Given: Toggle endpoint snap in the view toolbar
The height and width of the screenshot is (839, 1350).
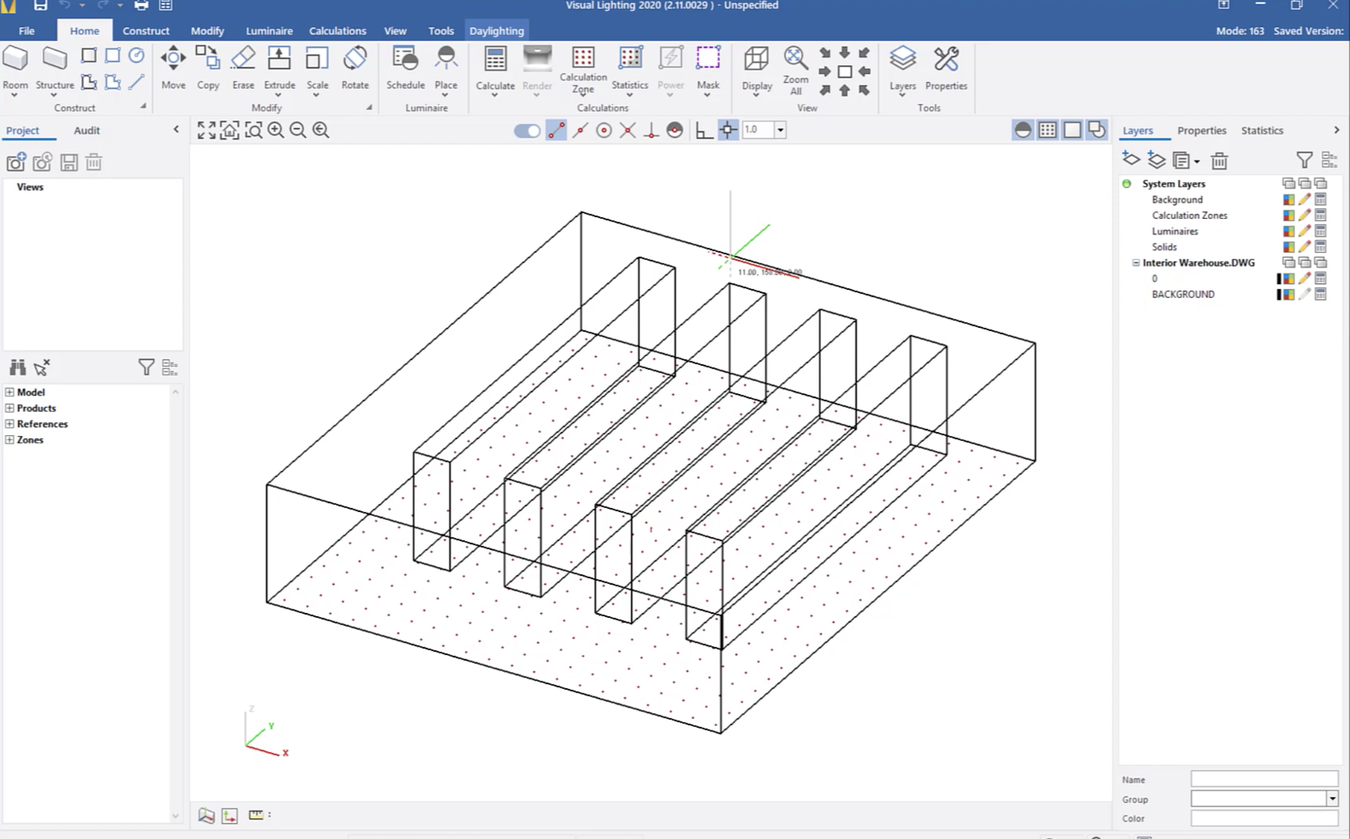Looking at the screenshot, I should (556, 130).
